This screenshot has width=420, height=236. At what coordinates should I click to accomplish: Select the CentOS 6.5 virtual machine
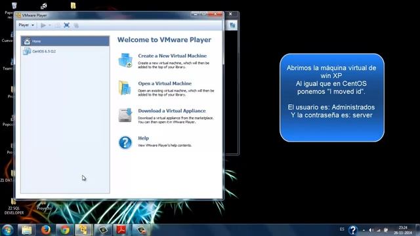tap(65, 51)
